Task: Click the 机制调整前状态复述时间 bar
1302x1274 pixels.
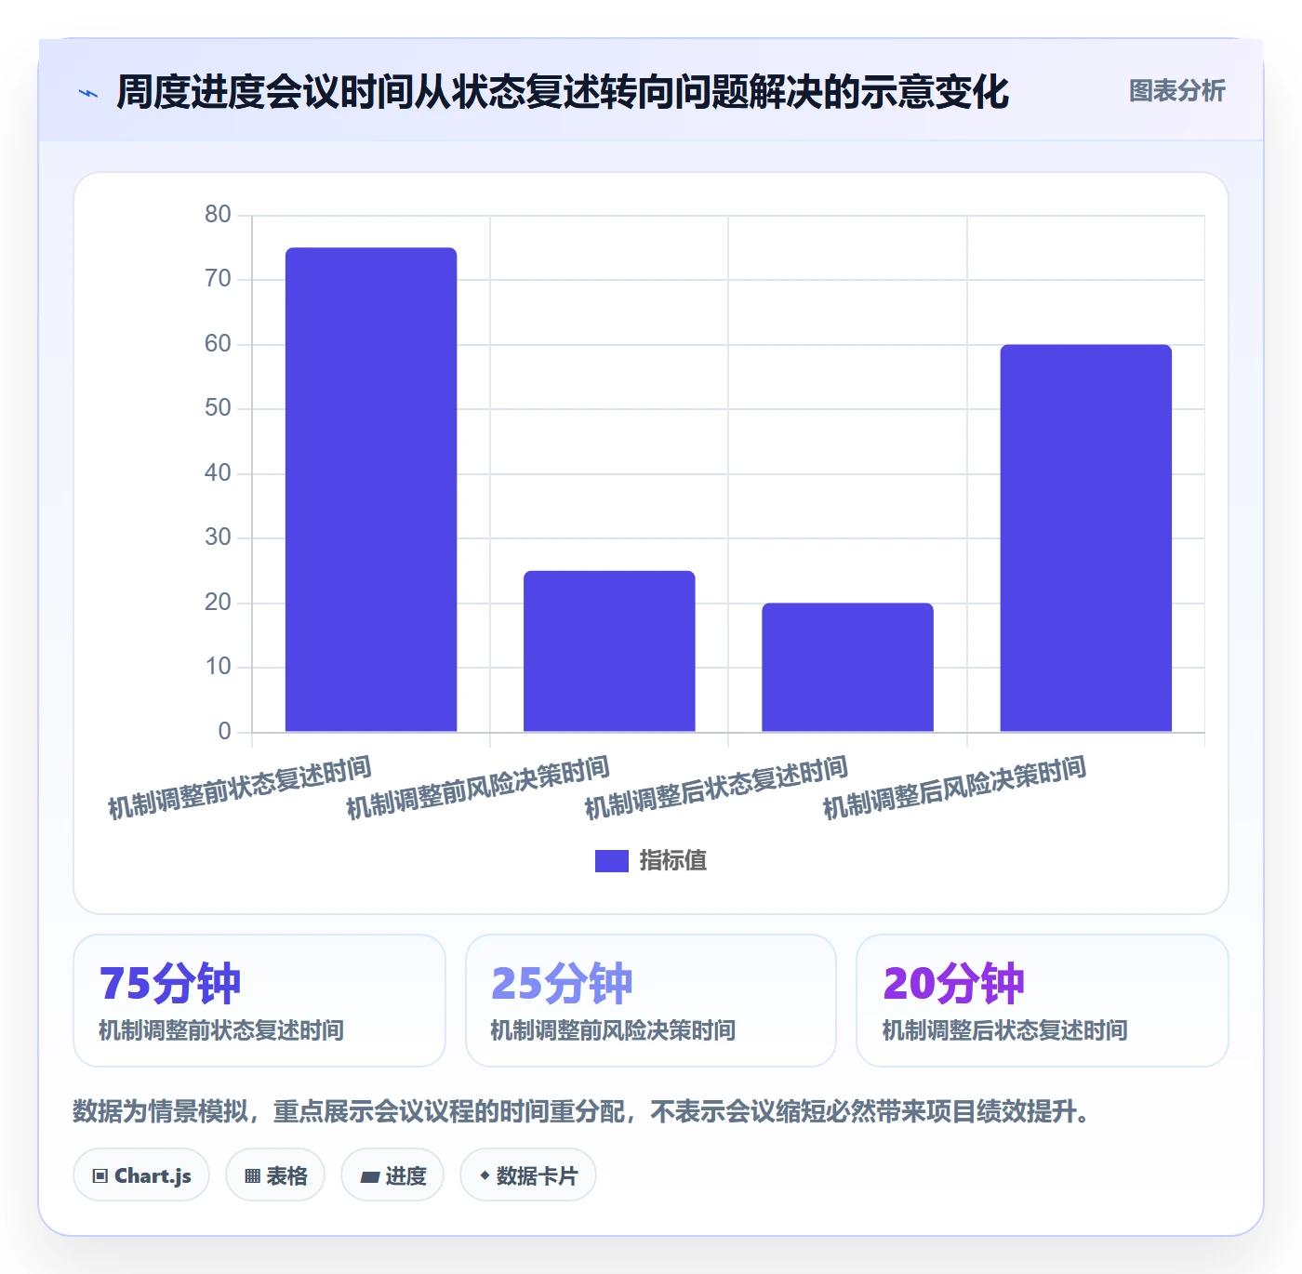Action: (x=371, y=490)
